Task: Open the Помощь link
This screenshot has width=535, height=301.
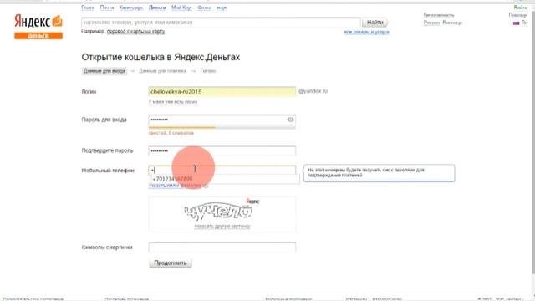Action: click(518, 15)
